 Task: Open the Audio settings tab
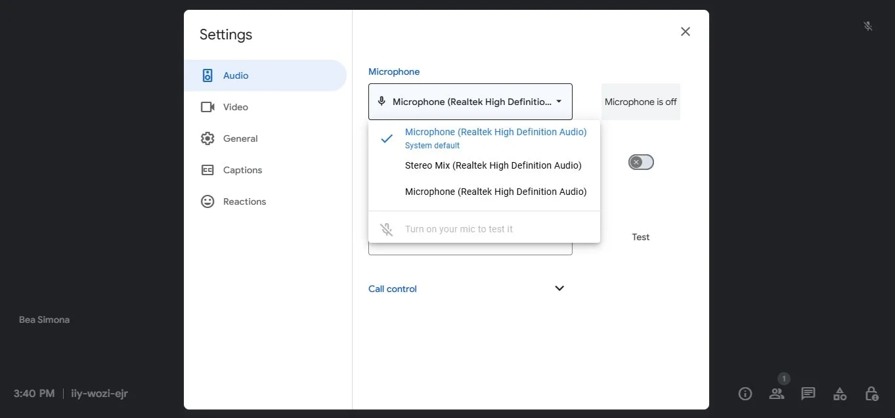pyautogui.click(x=265, y=75)
